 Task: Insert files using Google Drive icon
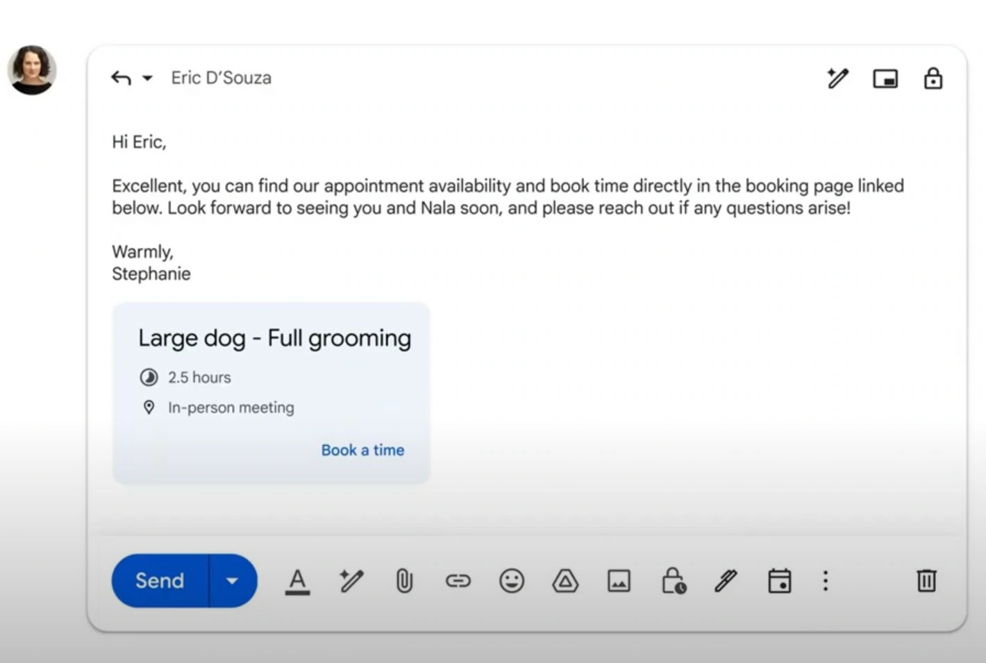(565, 580)
